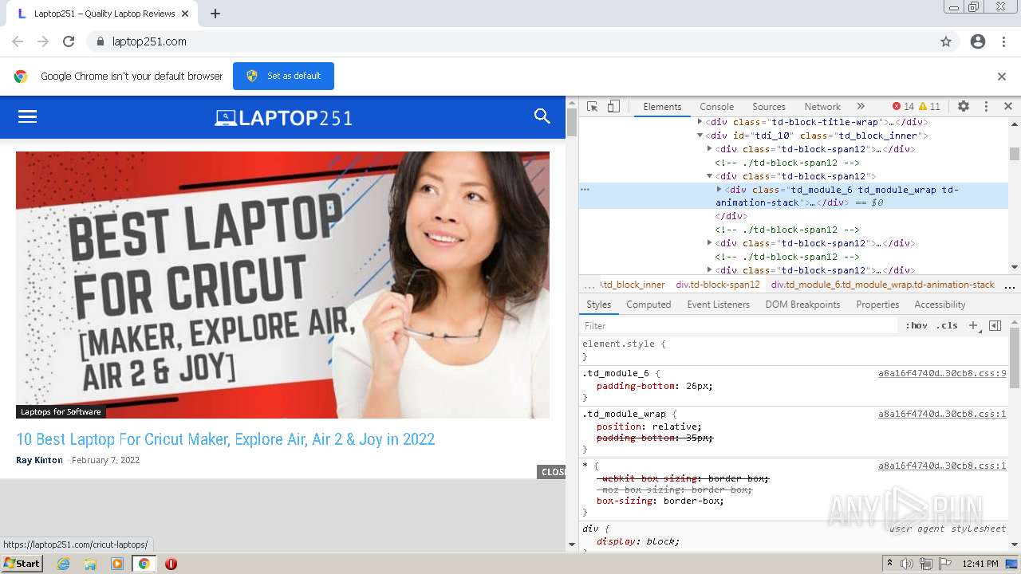Open the 10 Best Laptop For Cricut article
The image size is (1021, 574).
(x=226, y=439)
